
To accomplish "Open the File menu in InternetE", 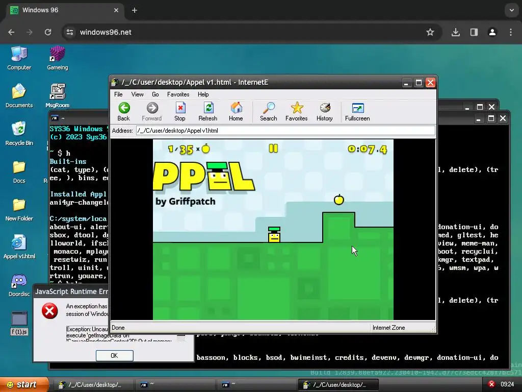I will point(118,94).
